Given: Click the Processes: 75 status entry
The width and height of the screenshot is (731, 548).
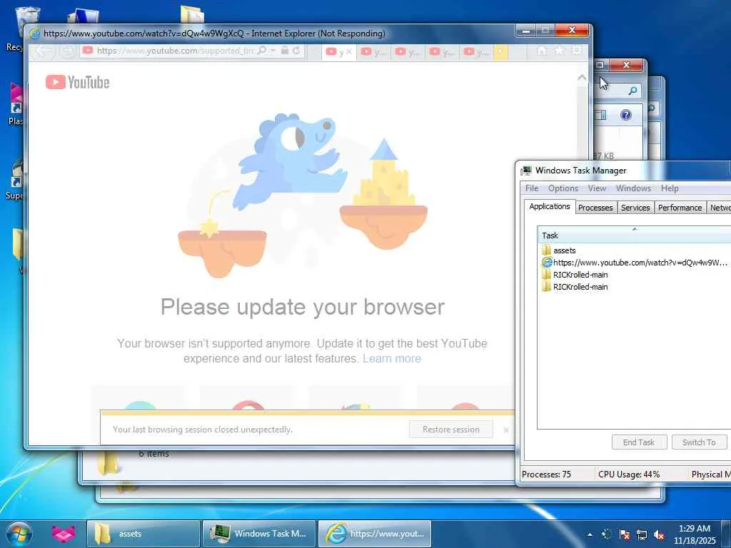Looking at the screenshot, I should 546,475.
